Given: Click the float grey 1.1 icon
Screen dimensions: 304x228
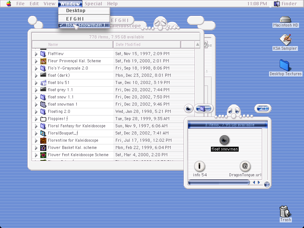Looking at the screenshot, I should 43,89.
